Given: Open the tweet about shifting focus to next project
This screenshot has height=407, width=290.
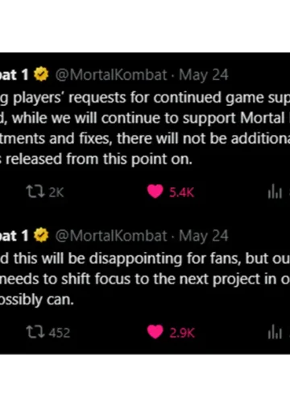Looking at the screenshot, I should 145,279.
